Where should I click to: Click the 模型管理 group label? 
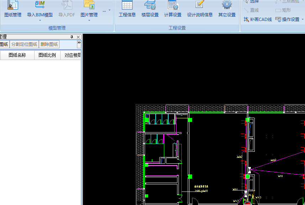(x=57, y=28)
